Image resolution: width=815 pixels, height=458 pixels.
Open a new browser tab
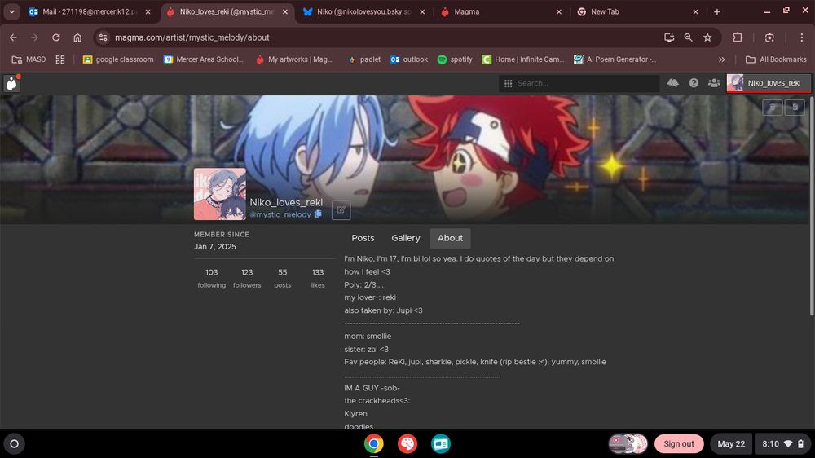click(716, 11)
